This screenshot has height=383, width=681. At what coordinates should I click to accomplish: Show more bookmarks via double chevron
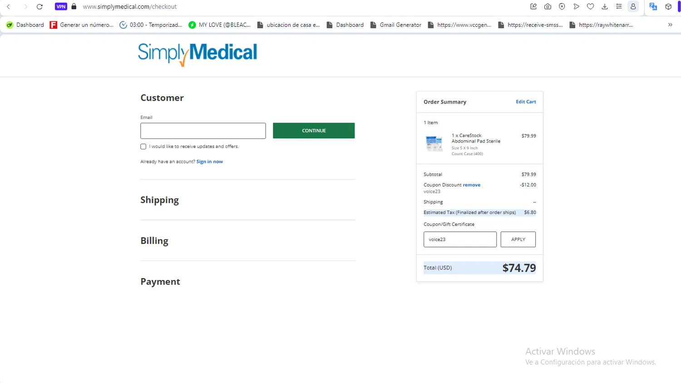tap(670, 25)
